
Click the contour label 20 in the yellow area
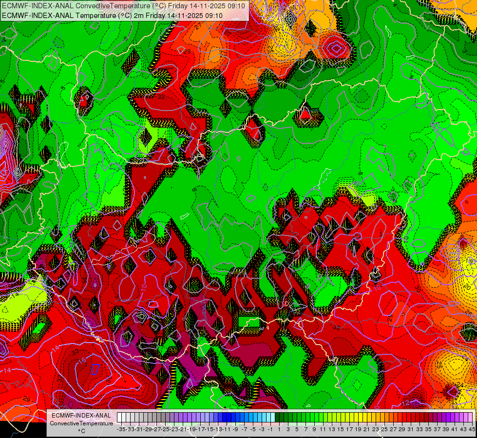467,287
